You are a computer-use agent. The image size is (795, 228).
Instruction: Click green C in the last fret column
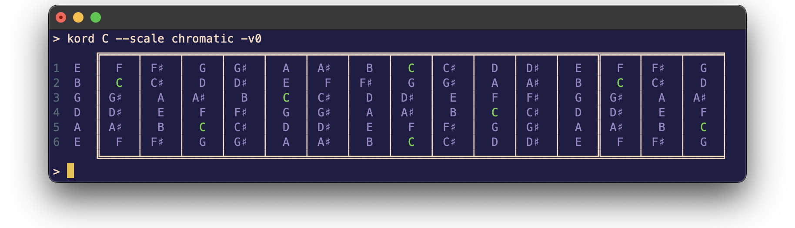[x=704, y=127]
